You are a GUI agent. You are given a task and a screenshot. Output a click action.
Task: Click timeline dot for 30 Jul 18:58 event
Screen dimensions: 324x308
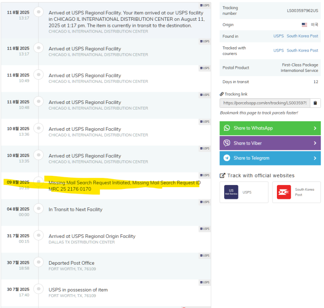click(x=38, y=262)
